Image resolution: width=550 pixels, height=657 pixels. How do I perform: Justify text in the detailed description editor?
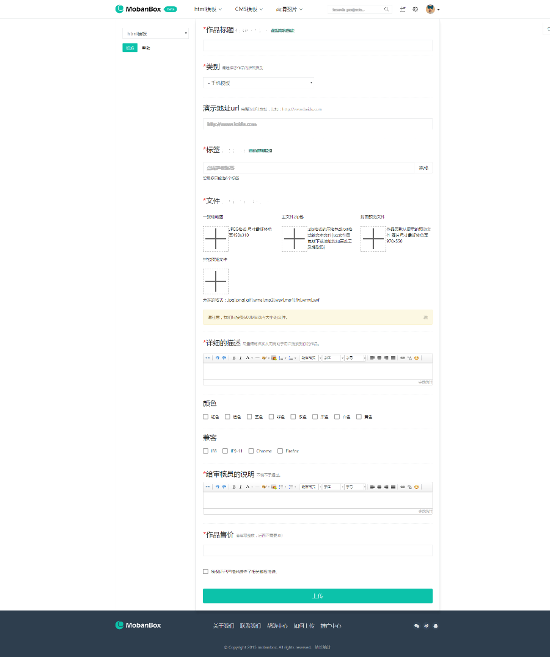point(393,358)
